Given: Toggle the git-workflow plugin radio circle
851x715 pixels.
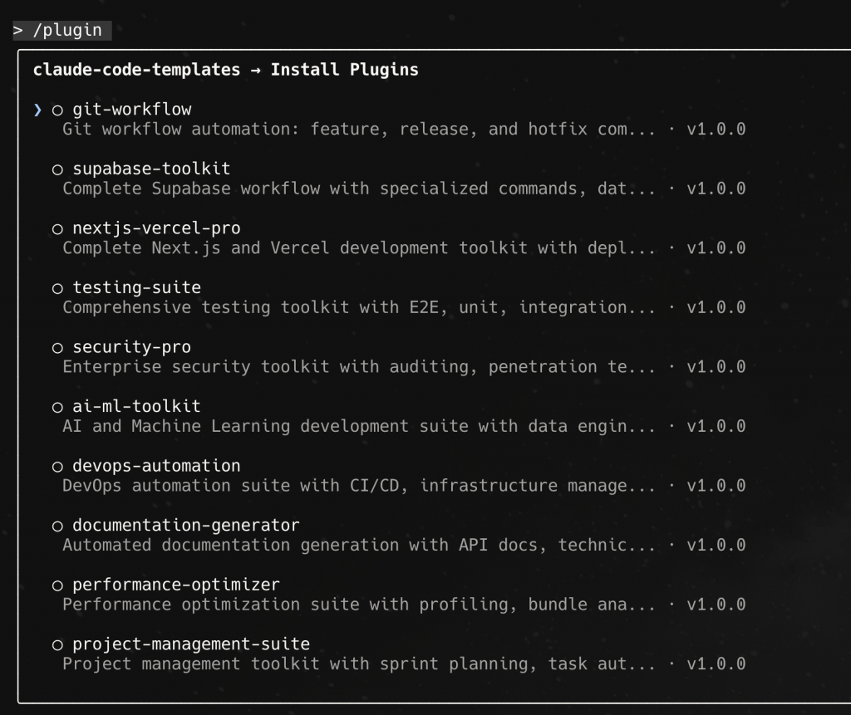Looking at the screenshot, I should [x=57, y=110].
